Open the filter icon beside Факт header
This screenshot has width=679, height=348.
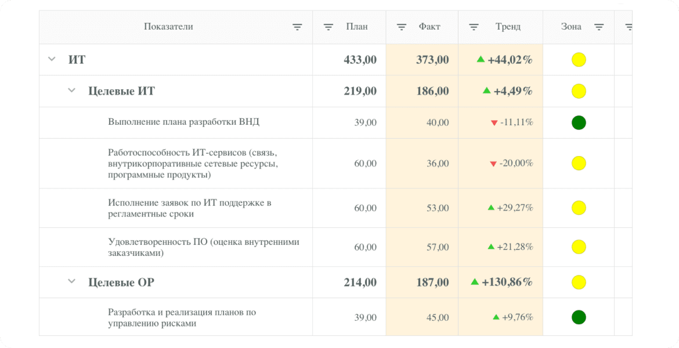click(402, 27)
